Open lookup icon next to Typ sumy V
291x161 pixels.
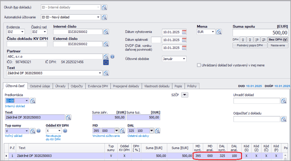point(33,131)
